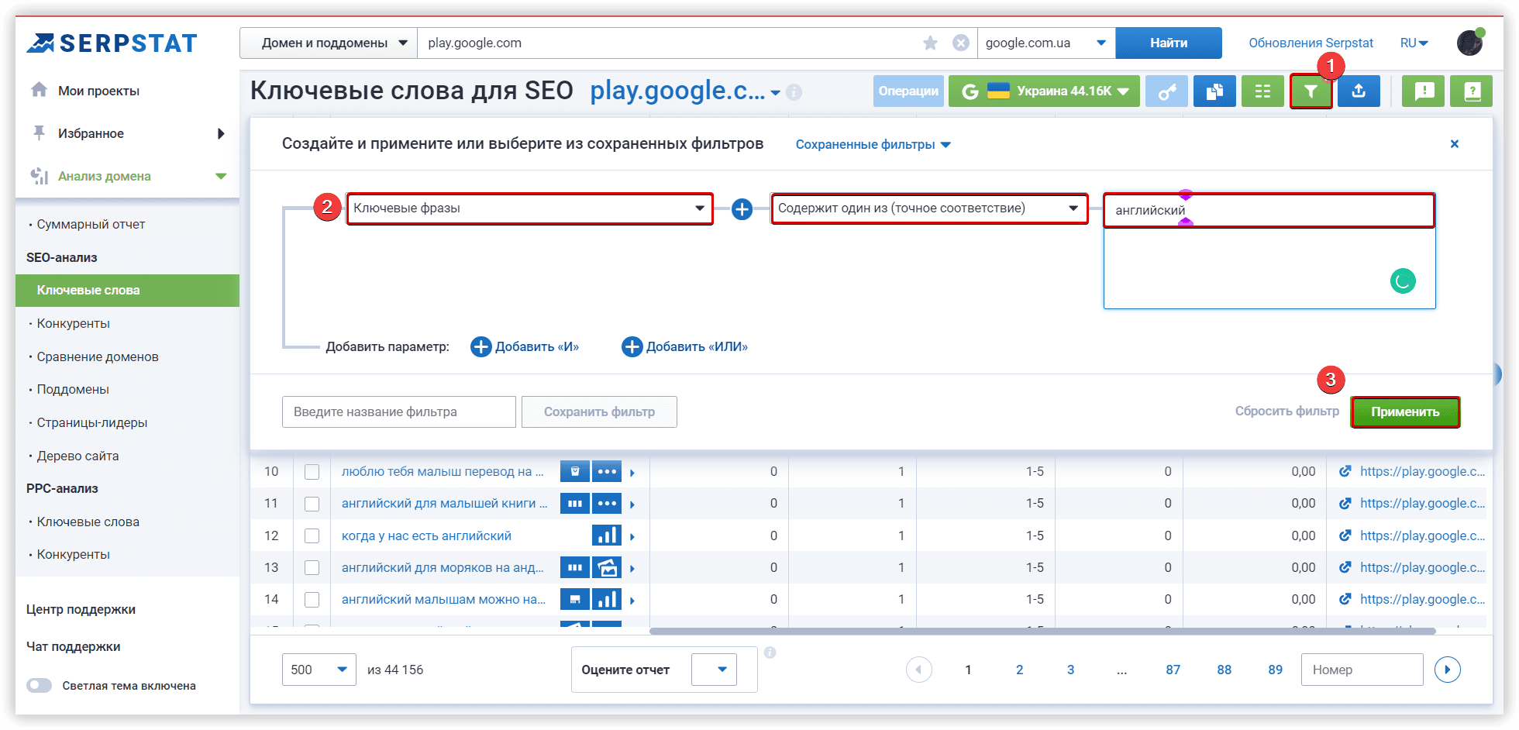Open Сравнение доменов in sidebar

(x=98, y=357)
